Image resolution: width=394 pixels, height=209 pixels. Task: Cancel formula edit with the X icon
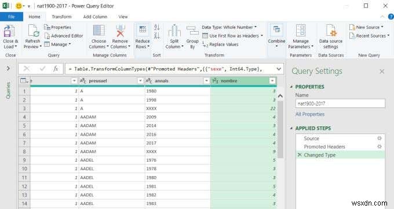pyautogui.click(x=27, y=69)
